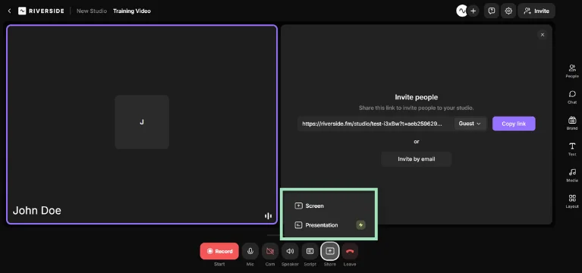Open the Script teleprompter button
Viewport: 582px width, 273px height.
pyautogui.click(x=310, y=251)
